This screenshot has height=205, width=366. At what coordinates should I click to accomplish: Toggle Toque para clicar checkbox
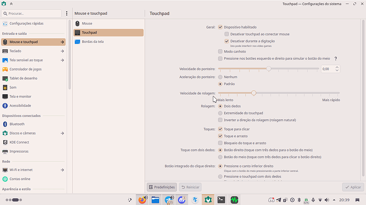[220, 129]
